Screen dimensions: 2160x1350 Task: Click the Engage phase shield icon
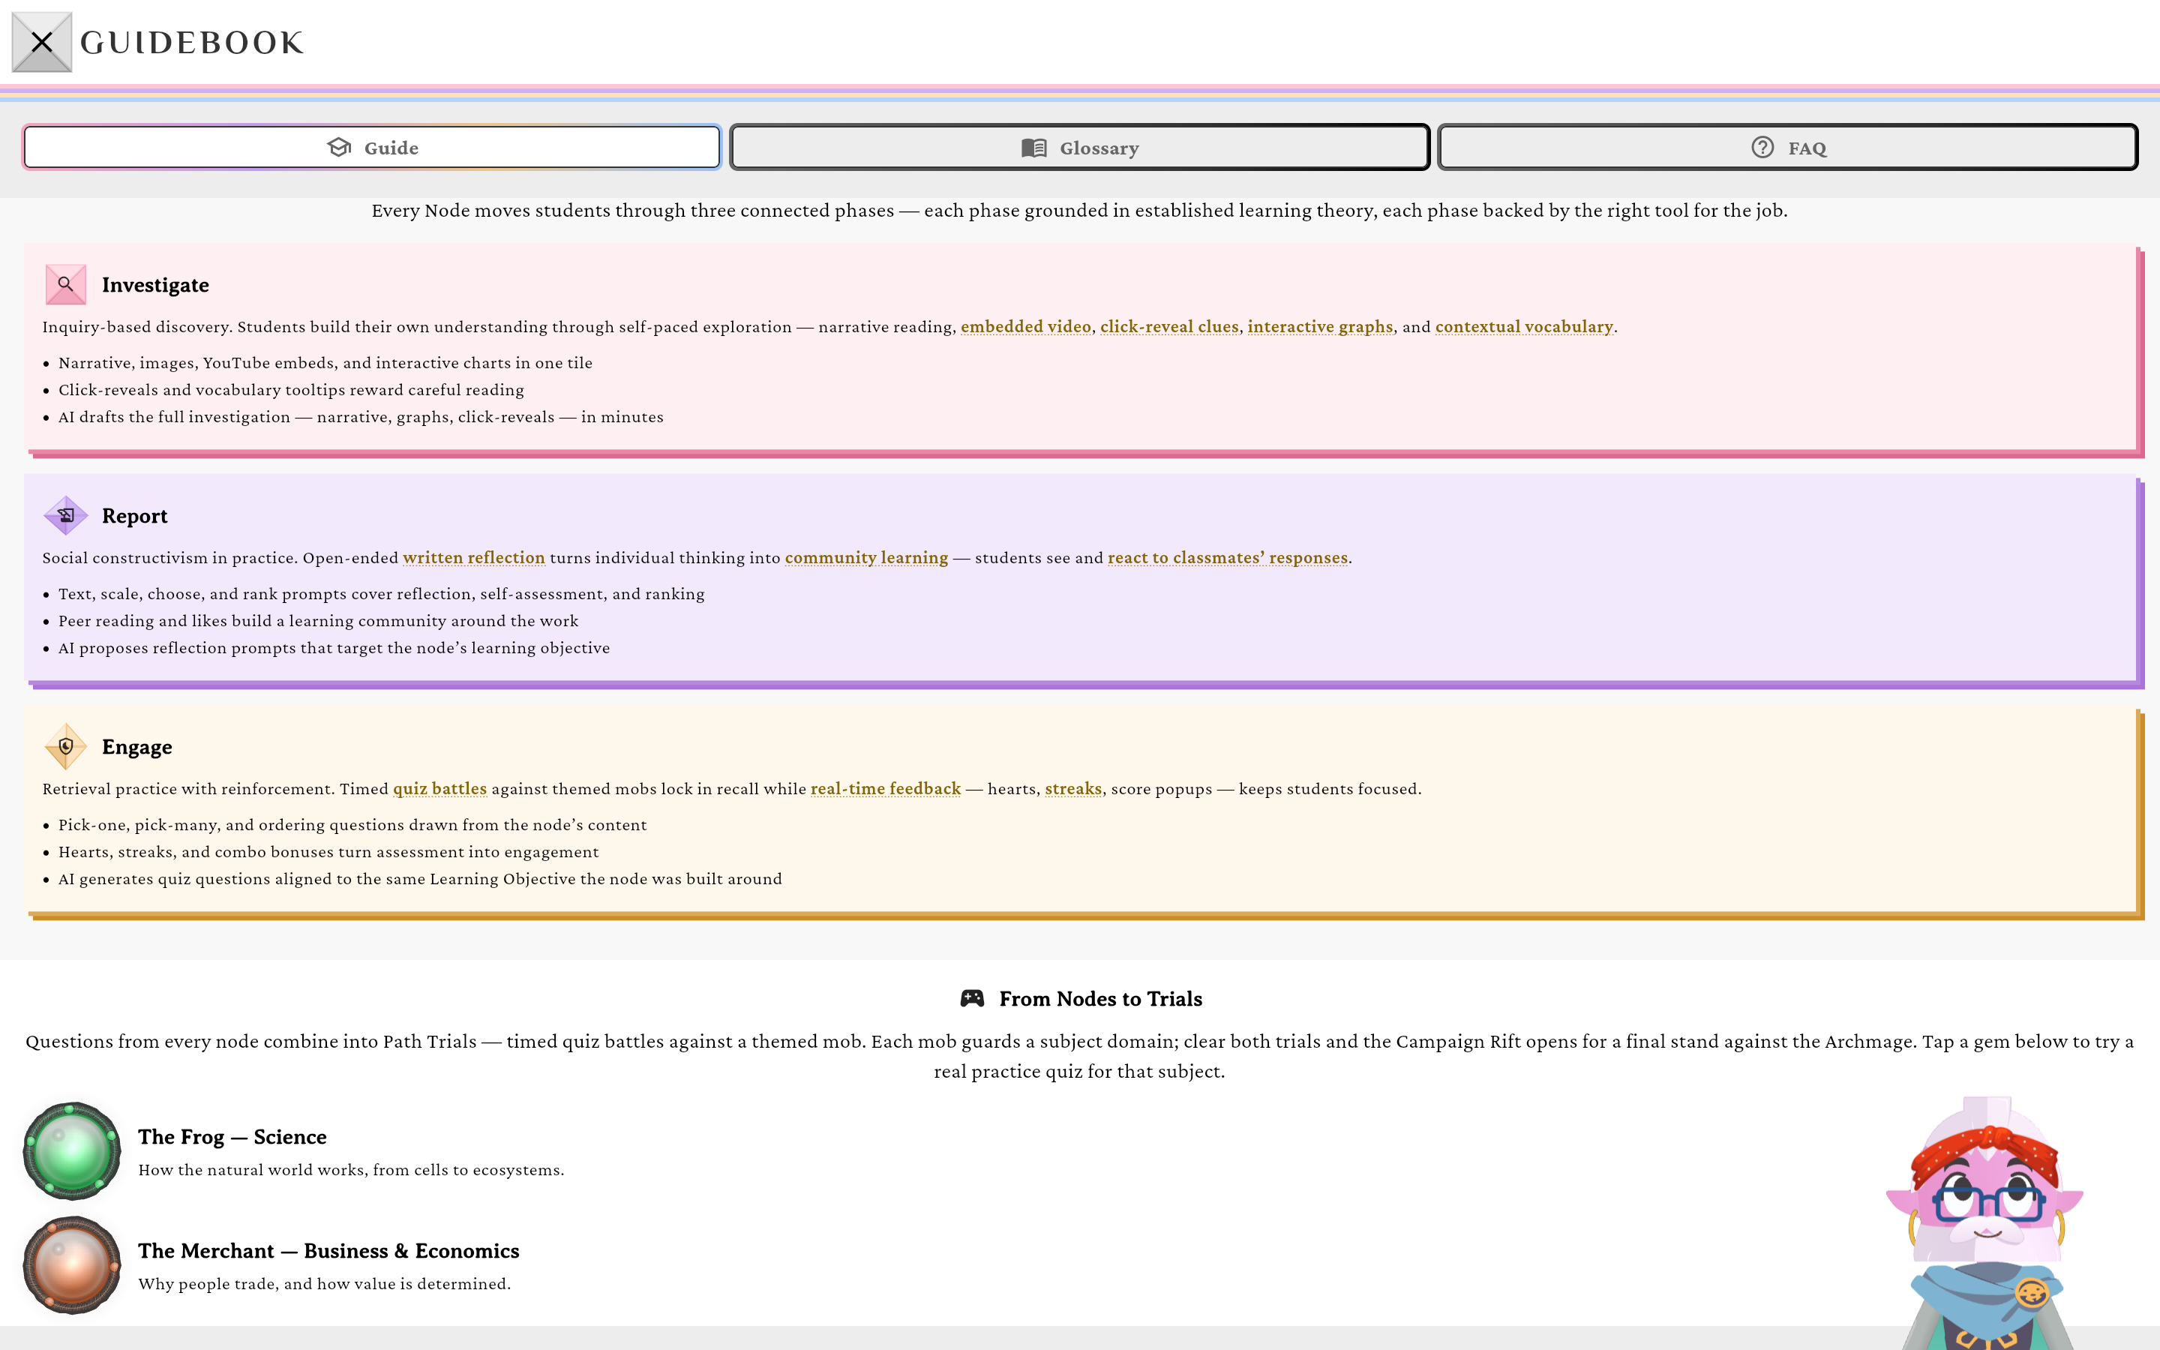(66, 746)
